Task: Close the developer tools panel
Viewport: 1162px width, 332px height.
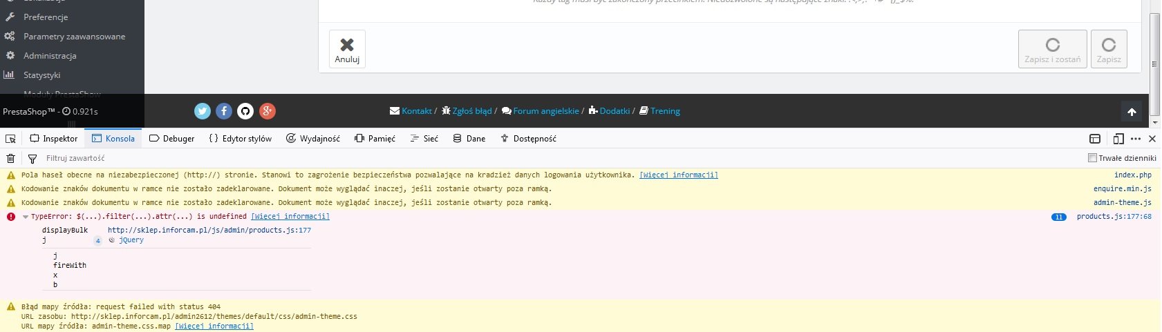Action: click(1152, 139)
